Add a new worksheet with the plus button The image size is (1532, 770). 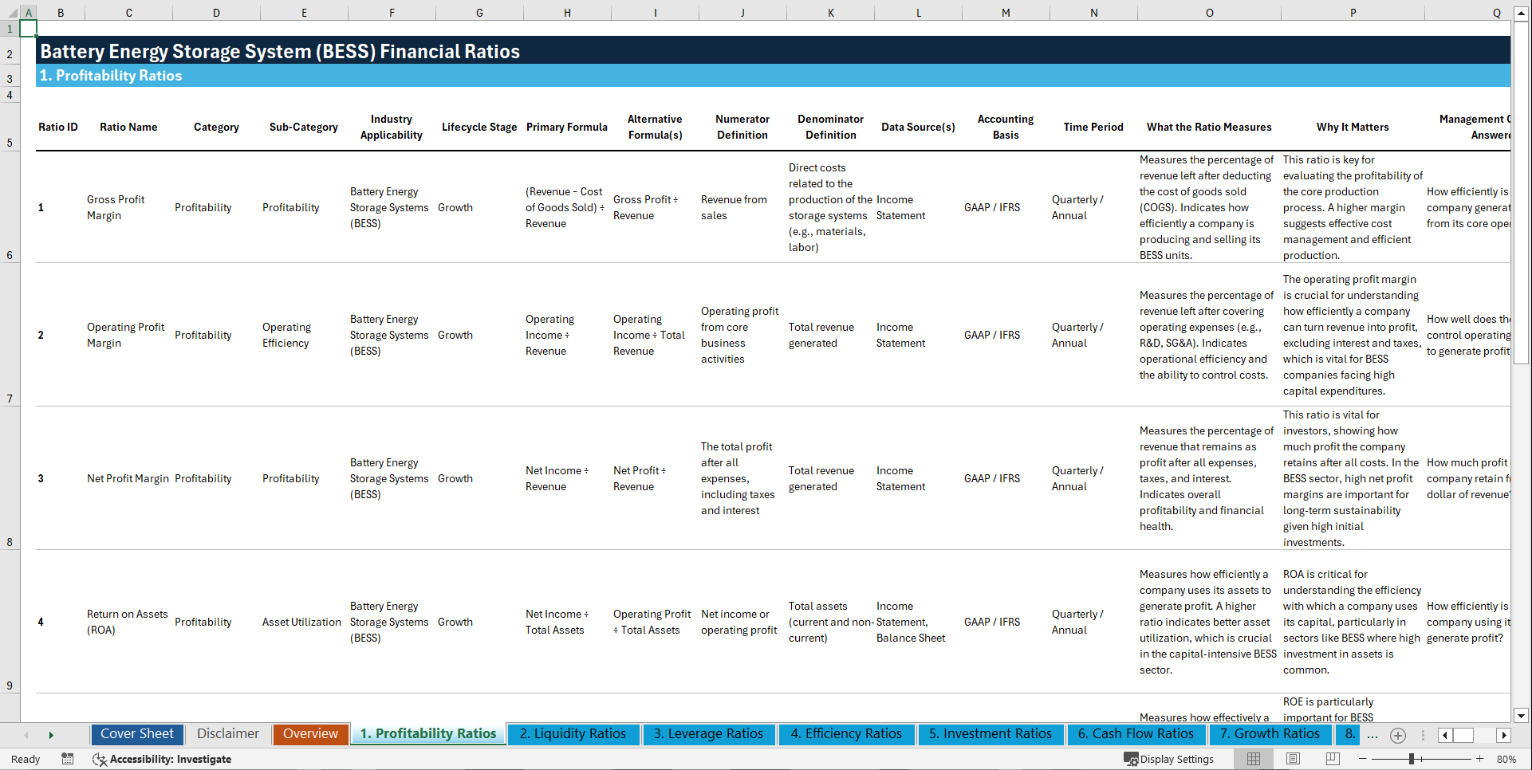pyautogui.click(x=1397, y=735)
